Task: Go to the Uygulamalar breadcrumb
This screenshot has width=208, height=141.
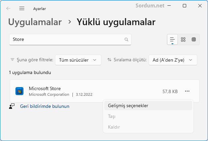Action: 35,22
